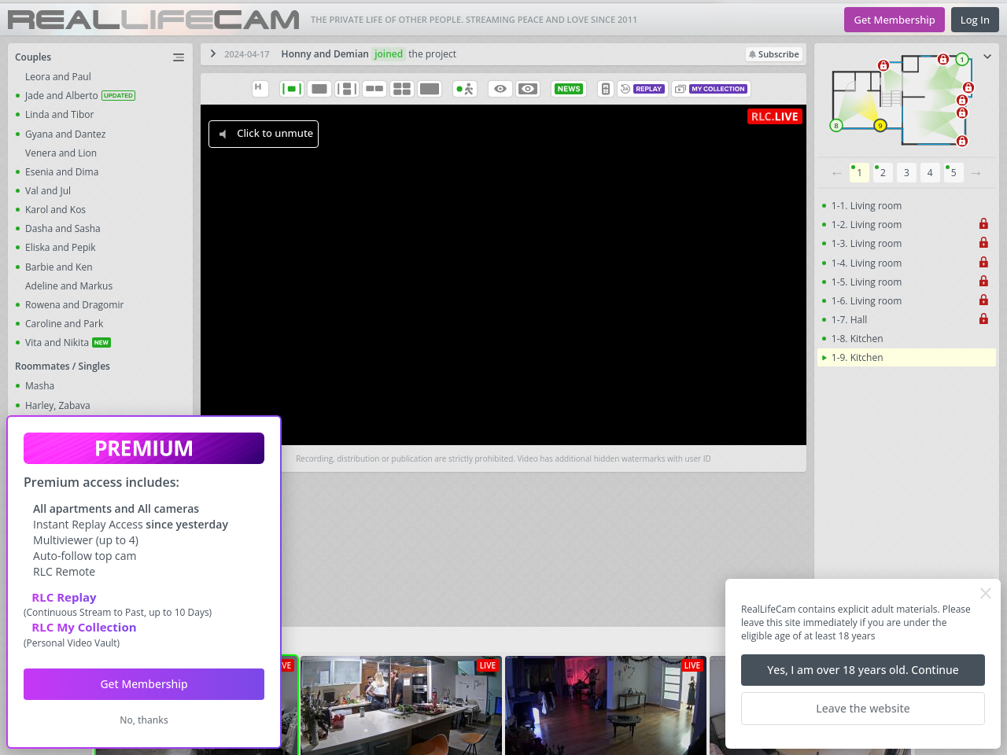Image resolution: width=1007 pixels, height=755 pixels.
Task: Select the four-panel grid multiviewer layout
Action: coord(402,89)
